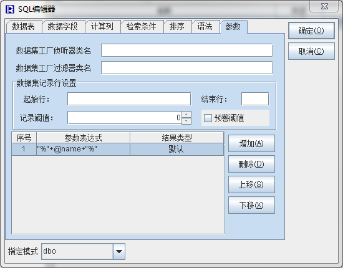Move parameter up with 上移(S)
This screenshot has width=343, height=268.
pos(251,184)
